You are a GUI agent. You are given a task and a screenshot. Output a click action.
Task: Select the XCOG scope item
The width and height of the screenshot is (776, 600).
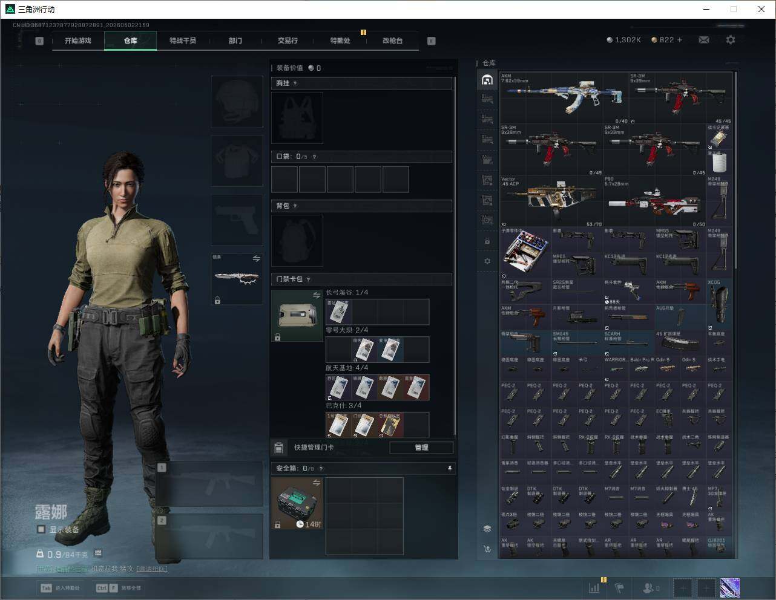tap(719, 304)
